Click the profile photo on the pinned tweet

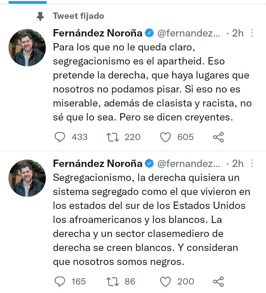[x=27, y=48]
